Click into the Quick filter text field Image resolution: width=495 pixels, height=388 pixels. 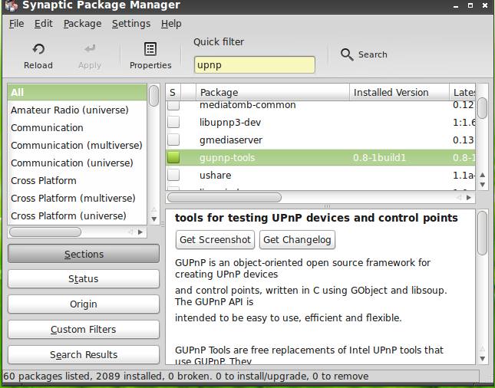click(x=254, y=65)
